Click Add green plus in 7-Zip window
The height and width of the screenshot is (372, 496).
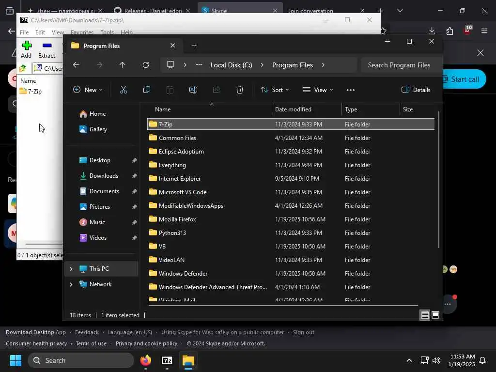coord(27,49)
